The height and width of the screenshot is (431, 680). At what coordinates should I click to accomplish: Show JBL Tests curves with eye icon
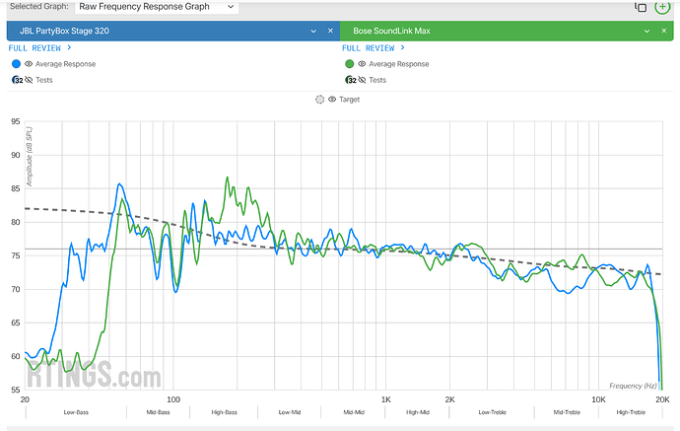29,80
